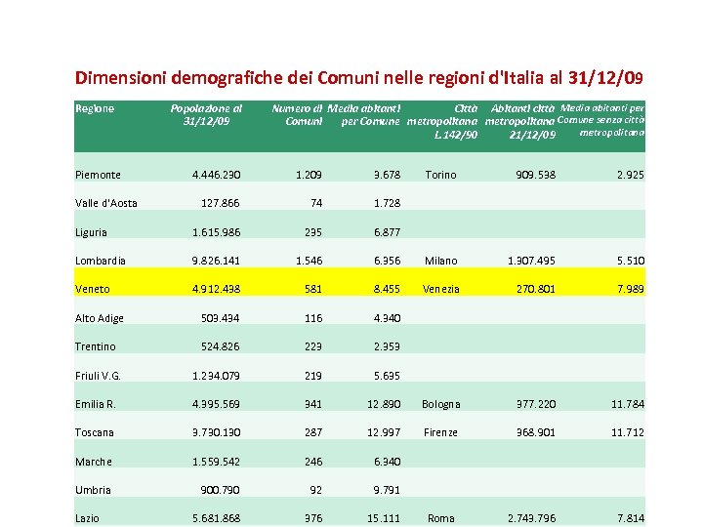This screenshot has height=527, width=703.
Task: Select the 'Firenze' city cell
Action: point(440,433)
